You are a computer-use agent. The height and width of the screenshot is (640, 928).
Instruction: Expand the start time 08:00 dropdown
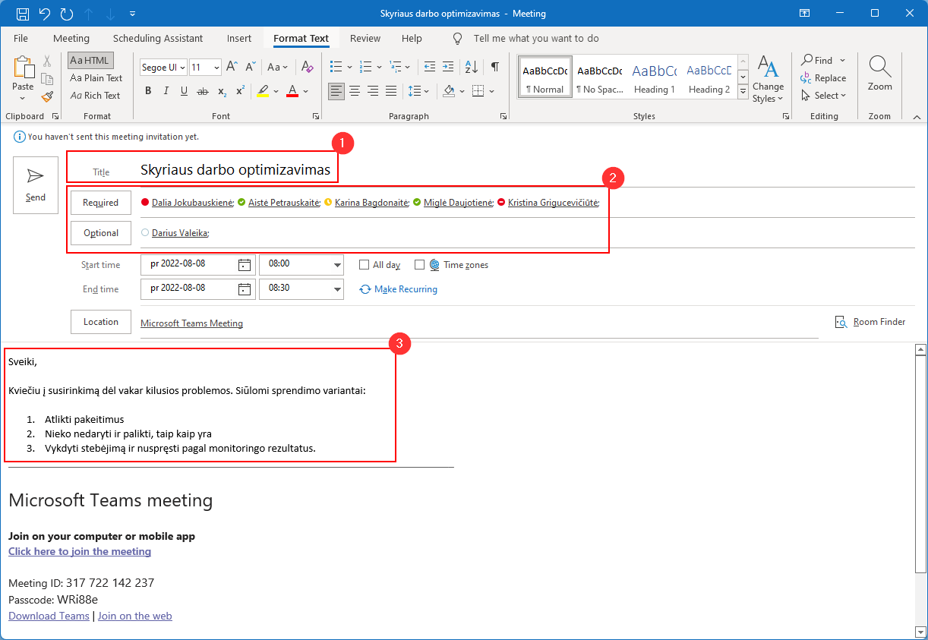point(337,265)
